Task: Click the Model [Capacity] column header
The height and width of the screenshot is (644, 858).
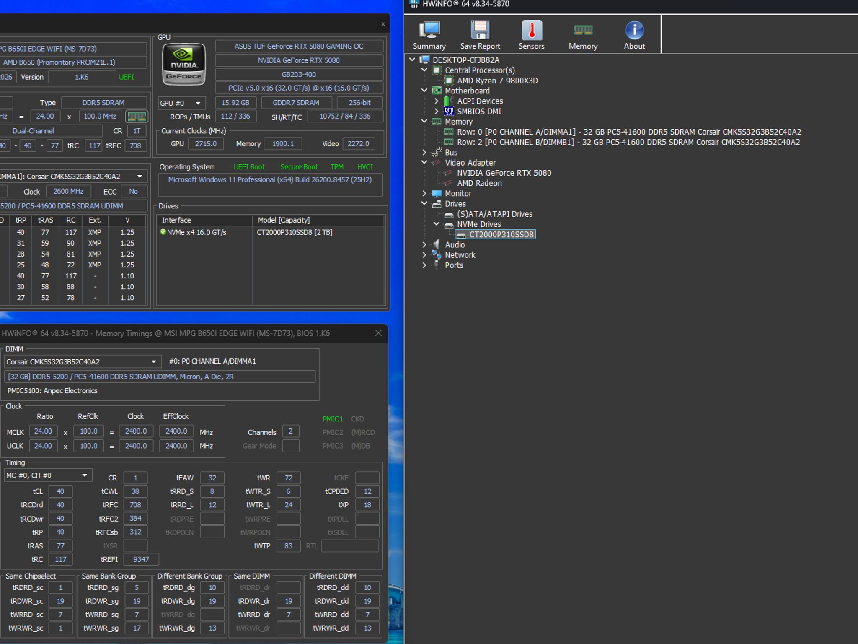Action: pos(318,220)
